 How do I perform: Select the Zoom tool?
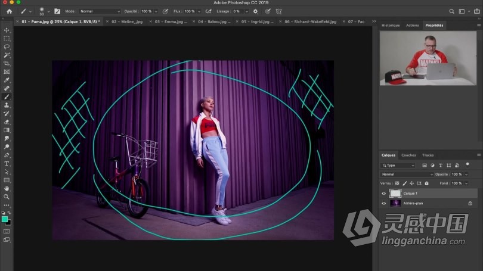(x=7, y=197)
